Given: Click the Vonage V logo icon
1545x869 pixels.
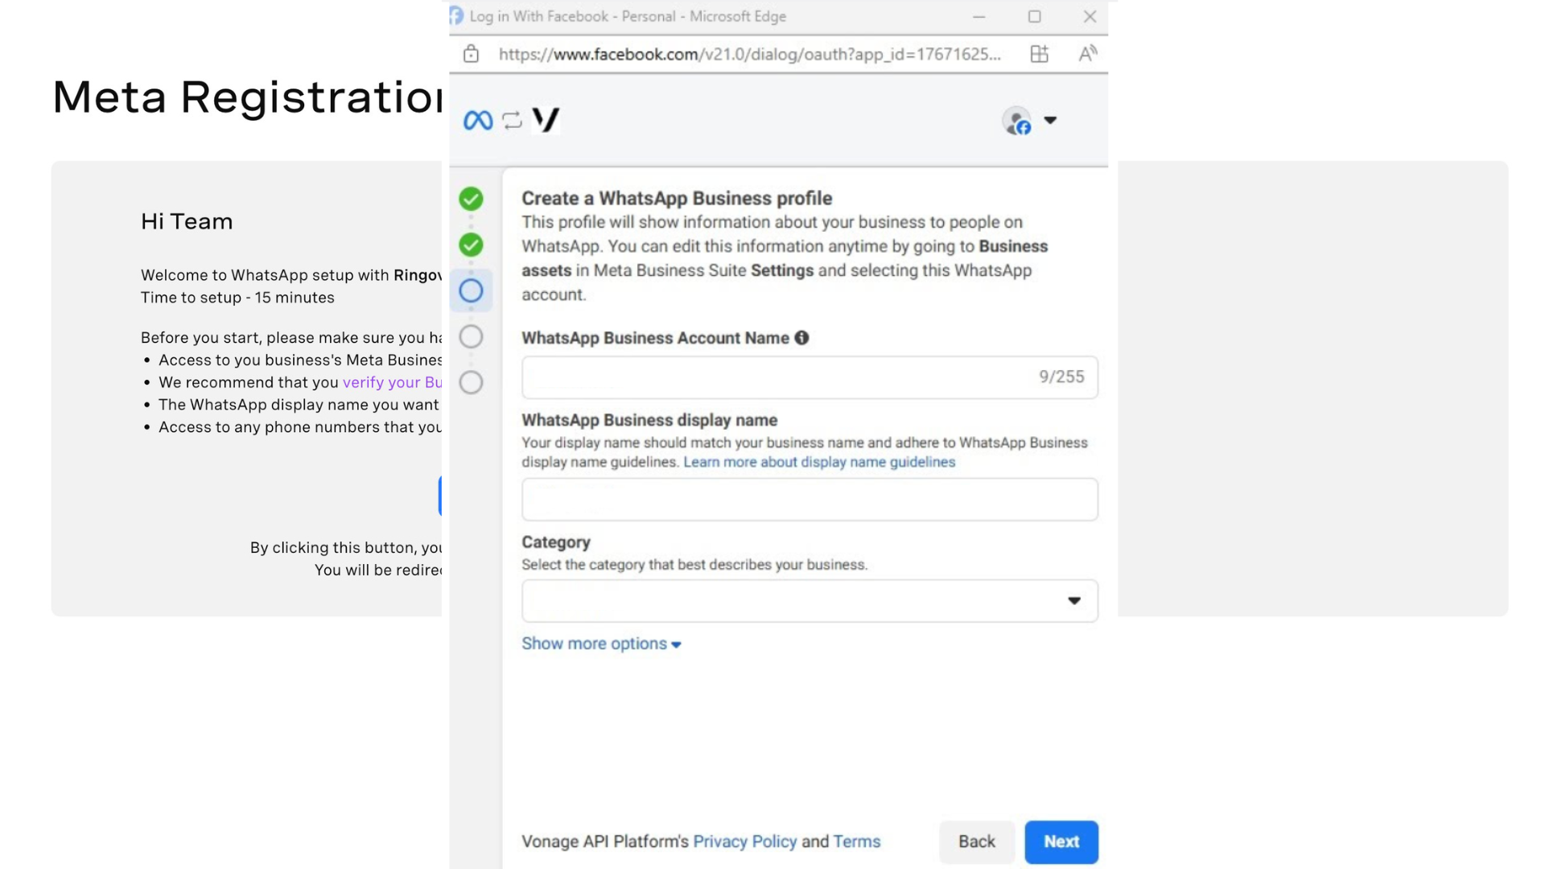Looking at the screenshot, I should pyautogui.click(x=546, y=120).
